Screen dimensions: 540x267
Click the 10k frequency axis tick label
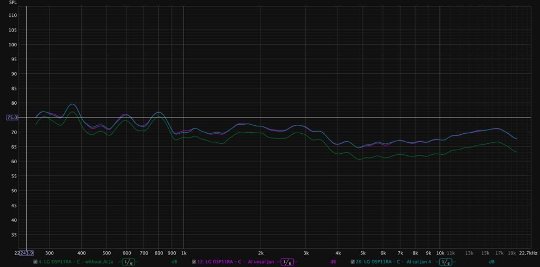pyautogui.click(x=439, y=253)
